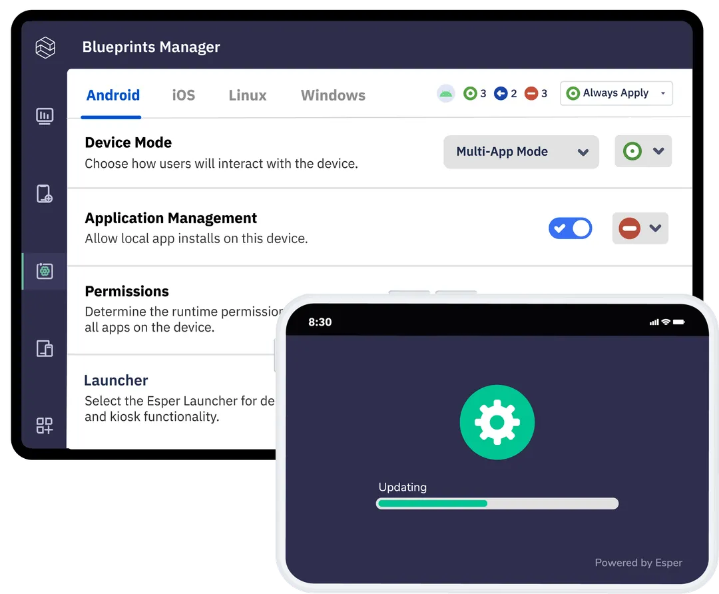Click the 8:30 clock on phone
Image resolution: width=719 pixels, height=594 pixels.
[x=320, y=322]
